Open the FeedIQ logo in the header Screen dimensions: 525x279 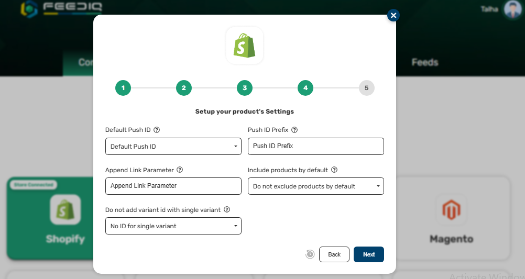[x=61, y=9]
